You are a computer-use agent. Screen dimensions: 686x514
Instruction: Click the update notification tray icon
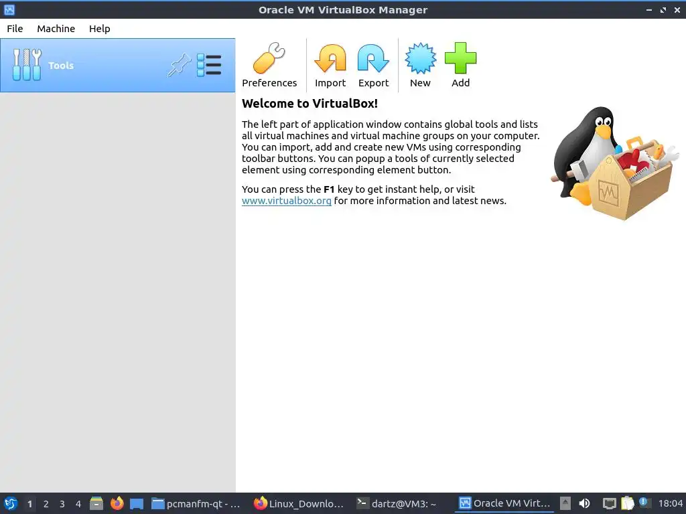[x=644, y=503]
